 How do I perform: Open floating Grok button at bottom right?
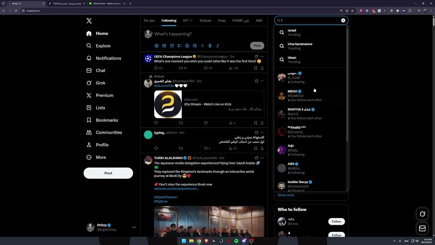[422, 214]
